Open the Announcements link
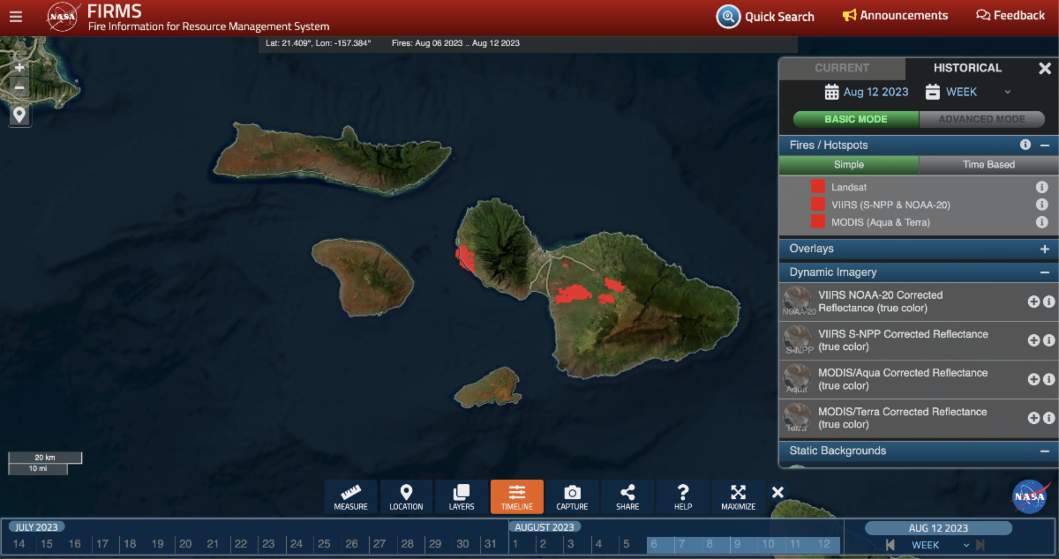 895,16
